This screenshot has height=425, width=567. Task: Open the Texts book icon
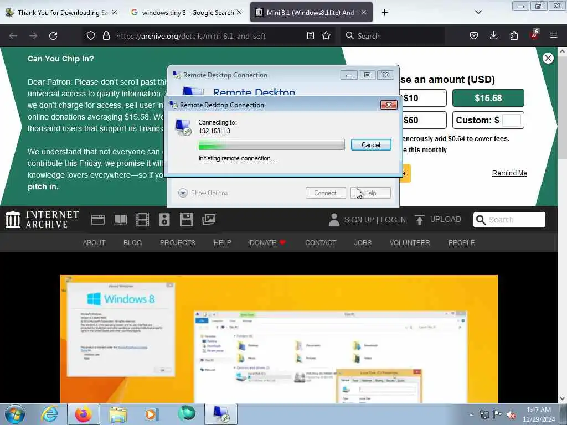pos(120,219)
